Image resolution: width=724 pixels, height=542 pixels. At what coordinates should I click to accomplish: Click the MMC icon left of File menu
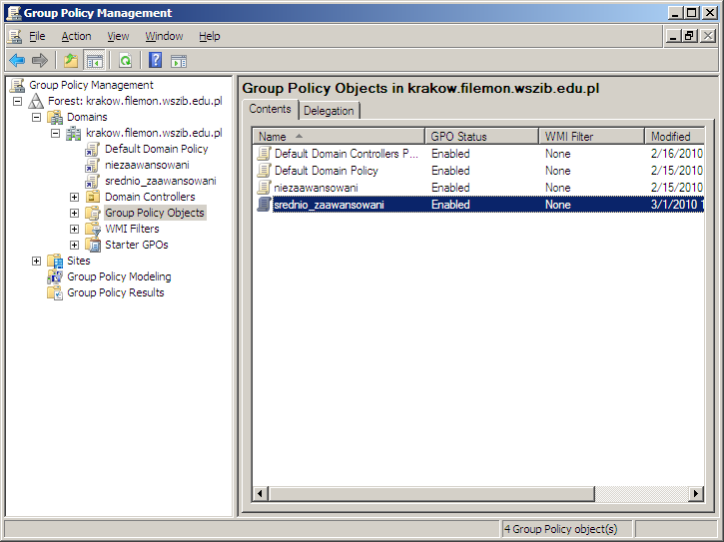(15, 37)
